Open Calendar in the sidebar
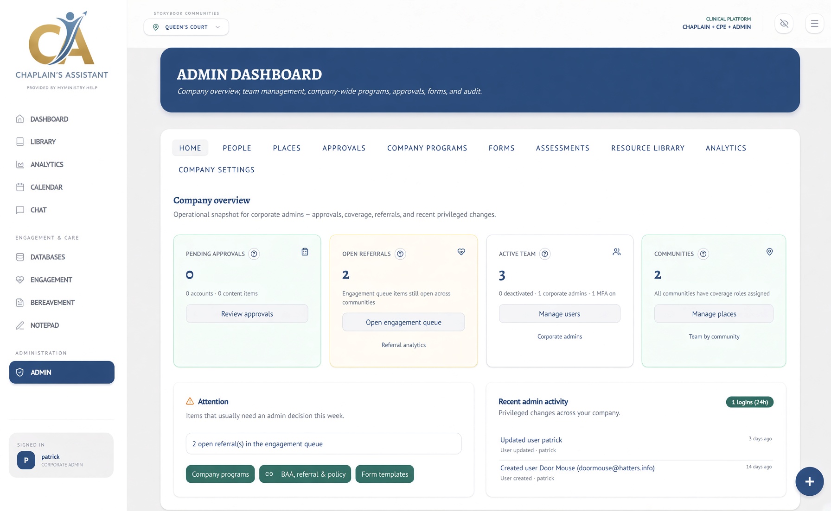Screen dimensions: 831x511 coord(62,187)
